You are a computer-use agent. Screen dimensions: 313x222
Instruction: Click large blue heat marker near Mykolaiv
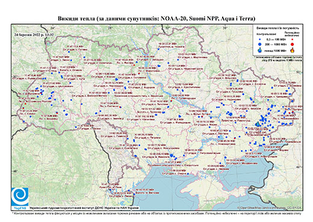[x=172, y=155]
